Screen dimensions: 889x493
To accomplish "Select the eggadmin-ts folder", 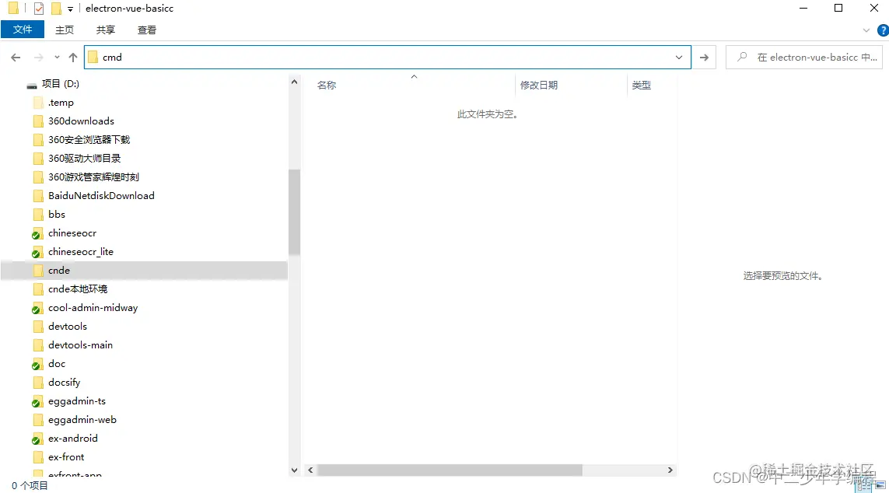I will [76, 402].
